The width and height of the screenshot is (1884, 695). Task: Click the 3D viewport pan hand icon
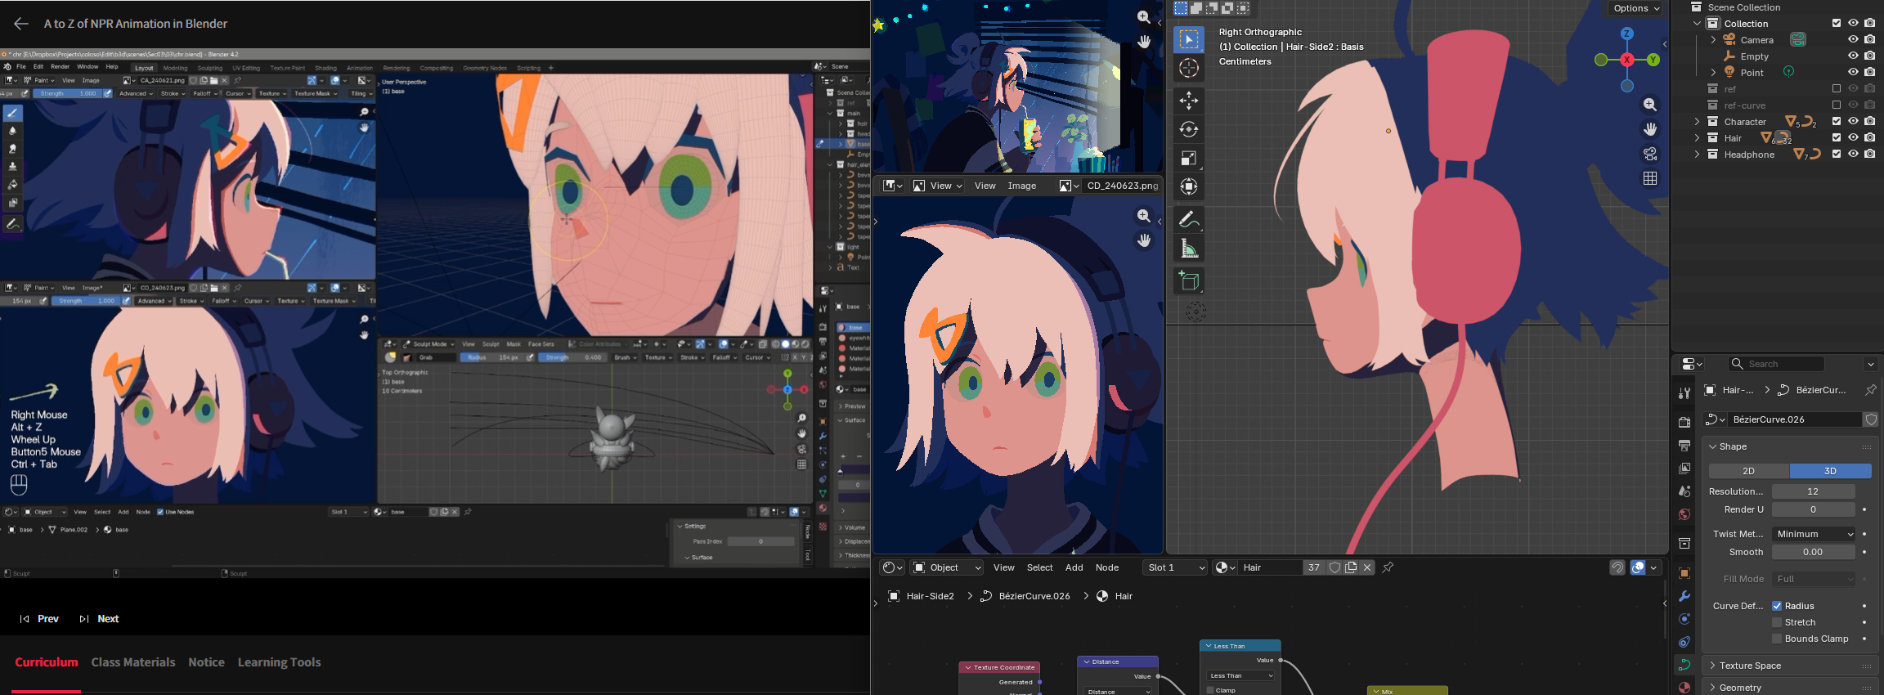coord(1650,129)
